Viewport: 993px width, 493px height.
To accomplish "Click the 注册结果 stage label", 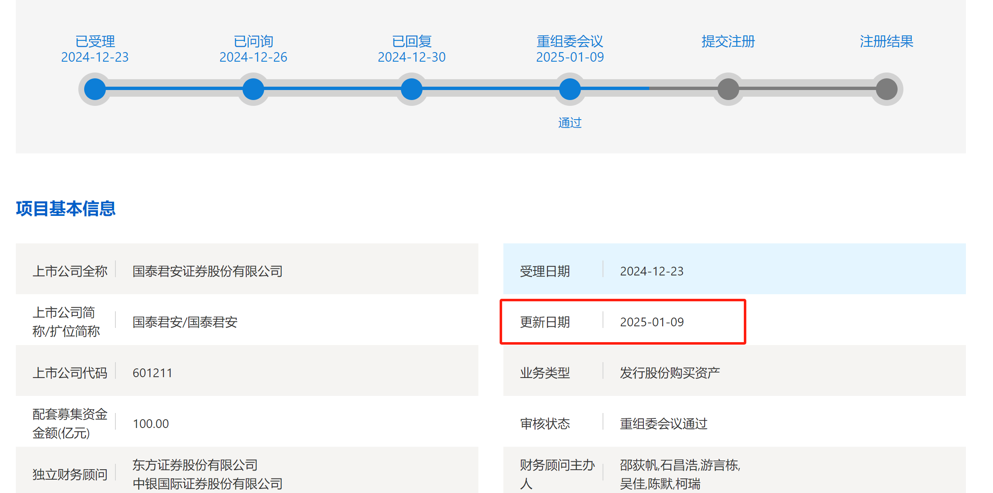I will coord(886,41).
